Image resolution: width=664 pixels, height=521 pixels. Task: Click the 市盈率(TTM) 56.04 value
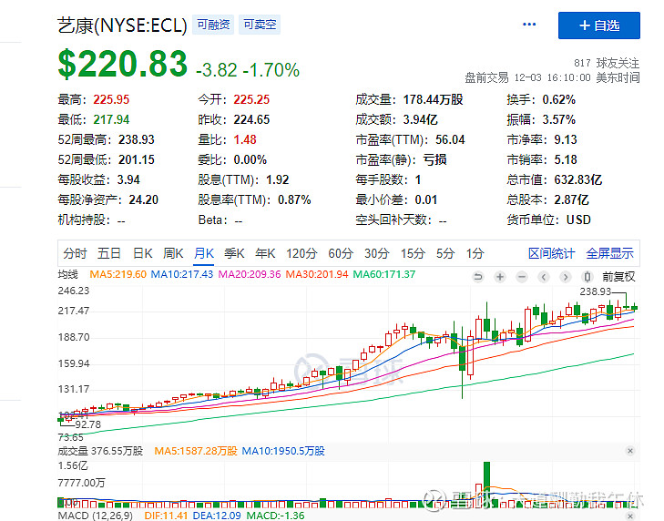(450, 139)
